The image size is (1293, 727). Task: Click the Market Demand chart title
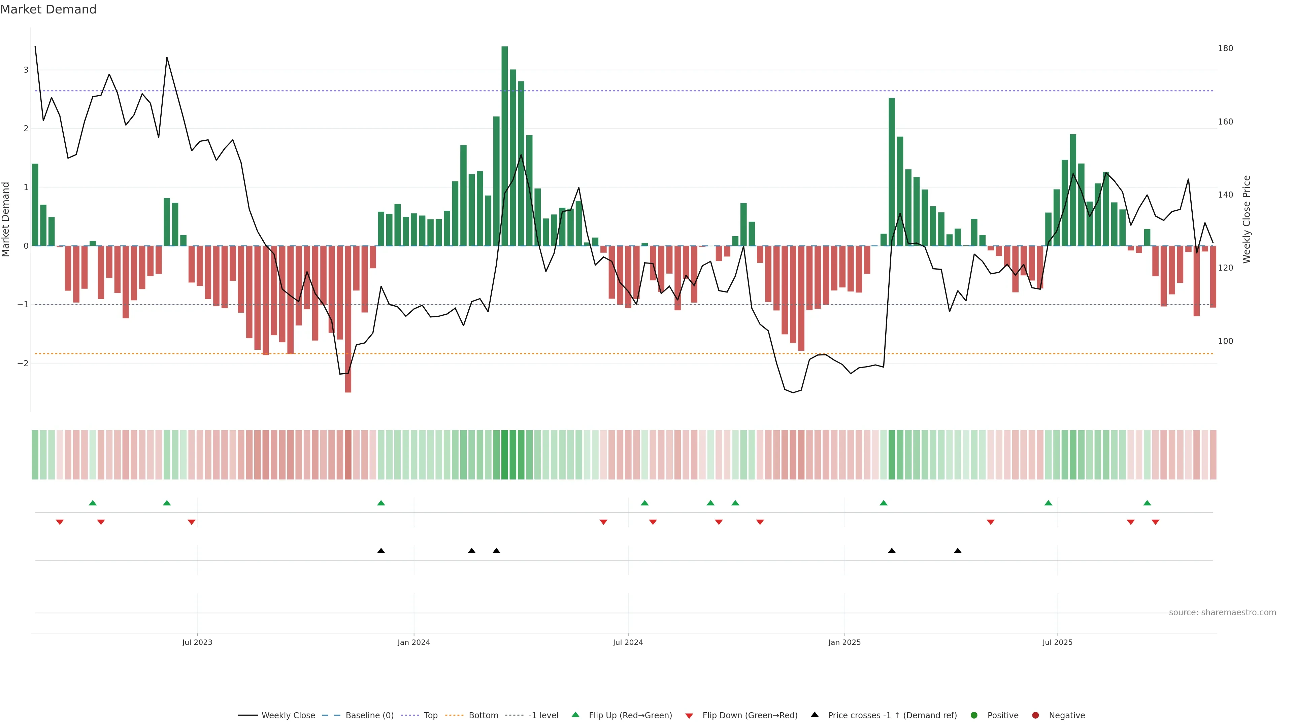(48, 9)
